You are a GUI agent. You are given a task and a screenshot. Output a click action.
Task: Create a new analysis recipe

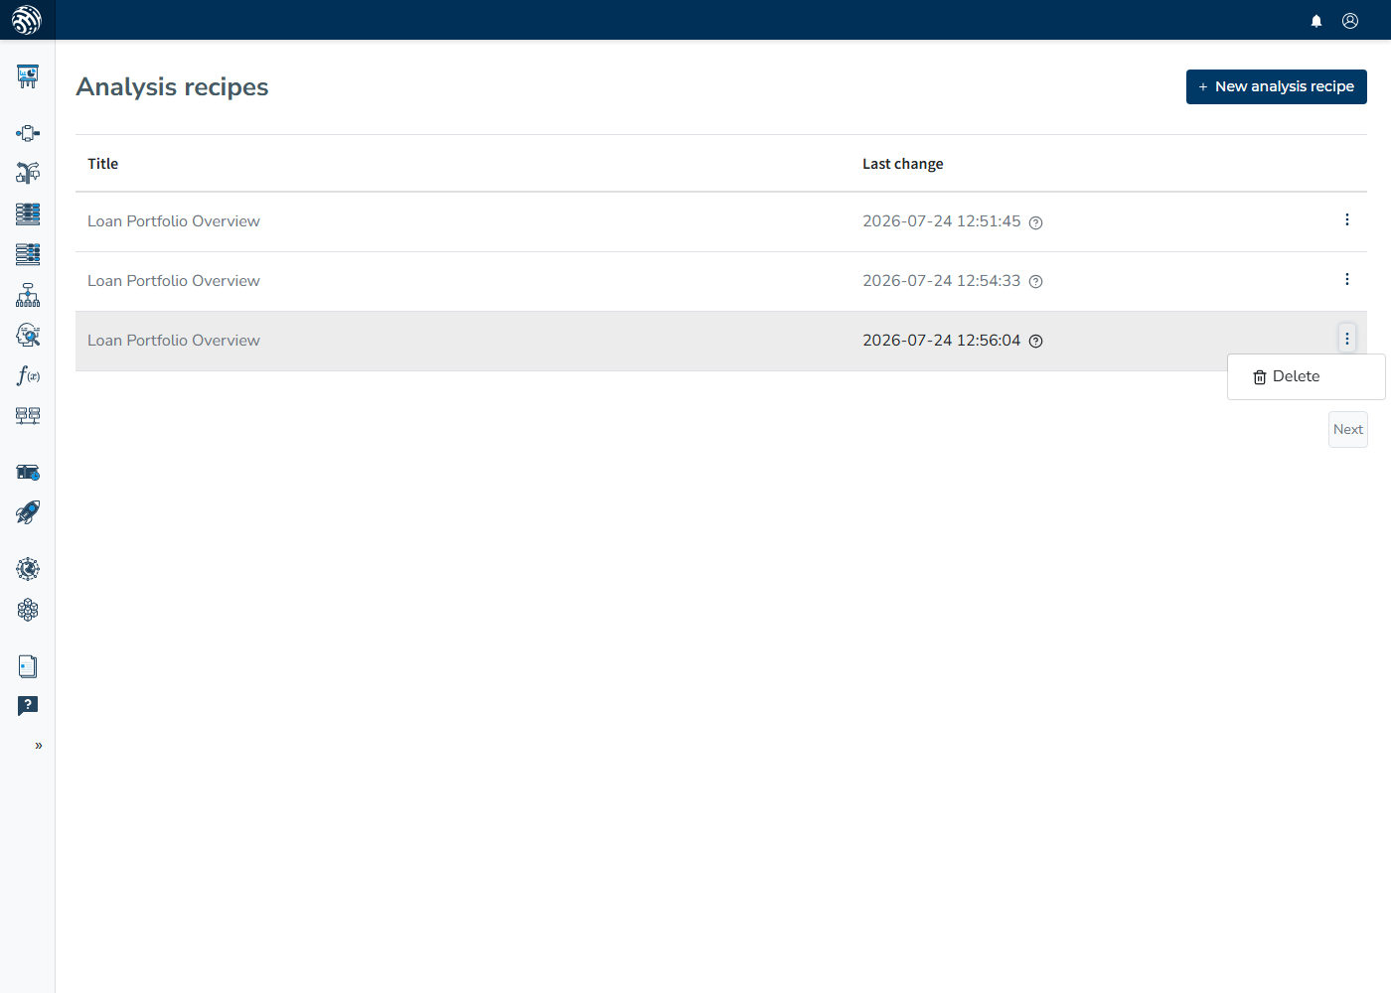point(1277,86)
